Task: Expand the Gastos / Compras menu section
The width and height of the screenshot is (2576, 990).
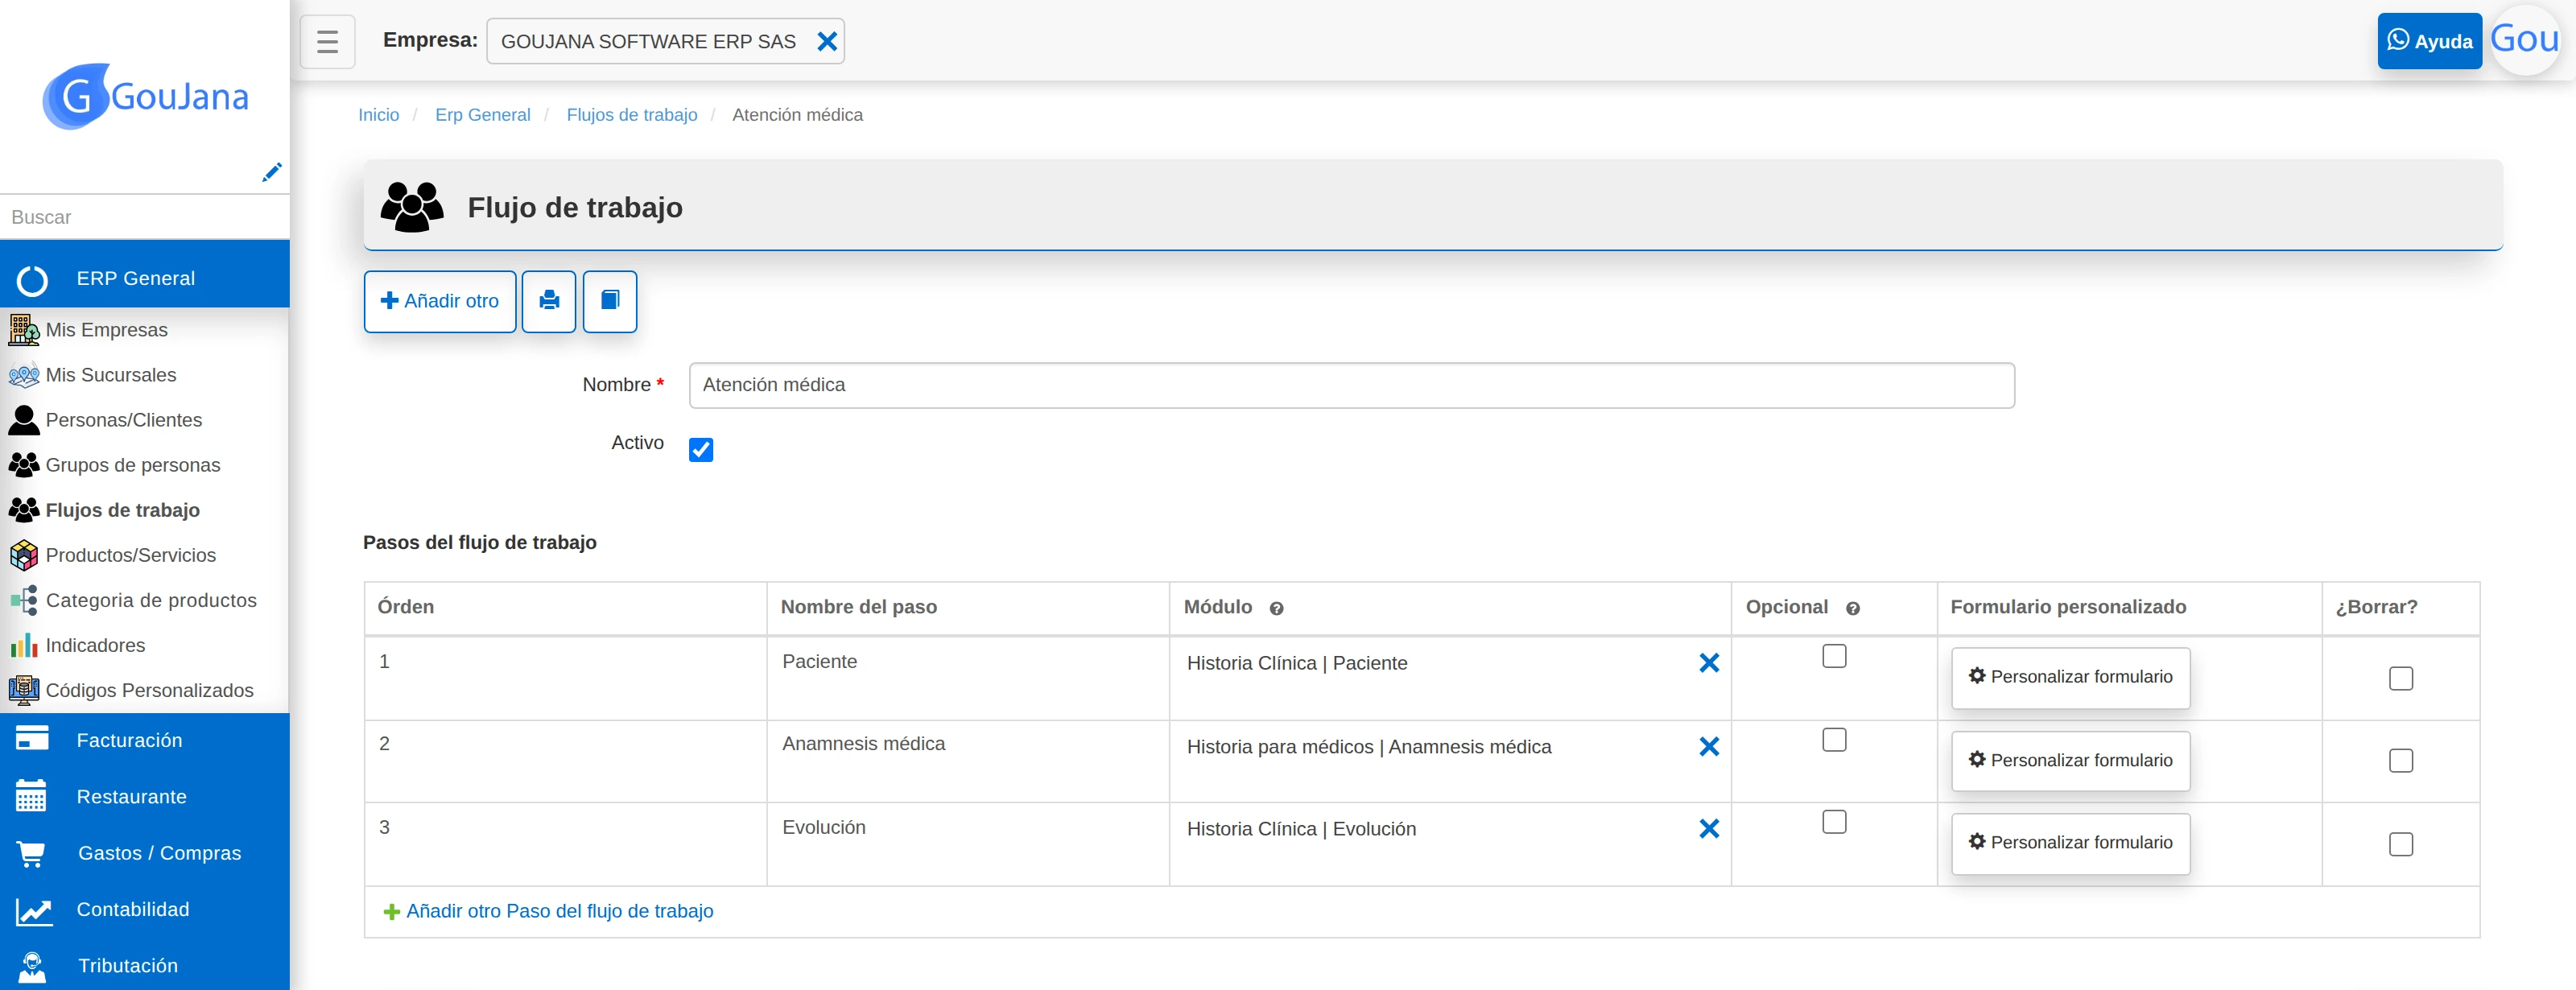Action: pos(145,853)
